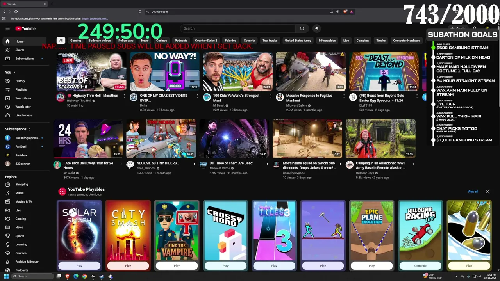Play Solar Smash game
This screenshot has width=500, height=281.
pos(79,266)
